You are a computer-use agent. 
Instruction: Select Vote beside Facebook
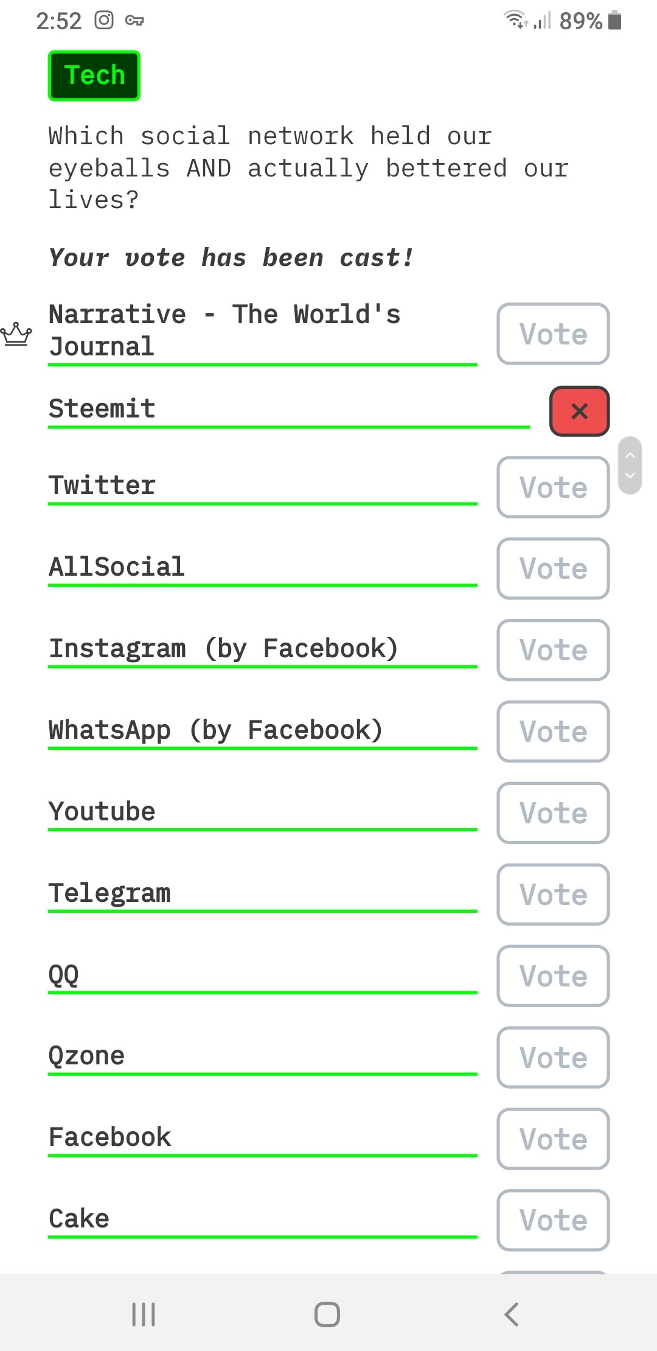[x=553, y=1139]
